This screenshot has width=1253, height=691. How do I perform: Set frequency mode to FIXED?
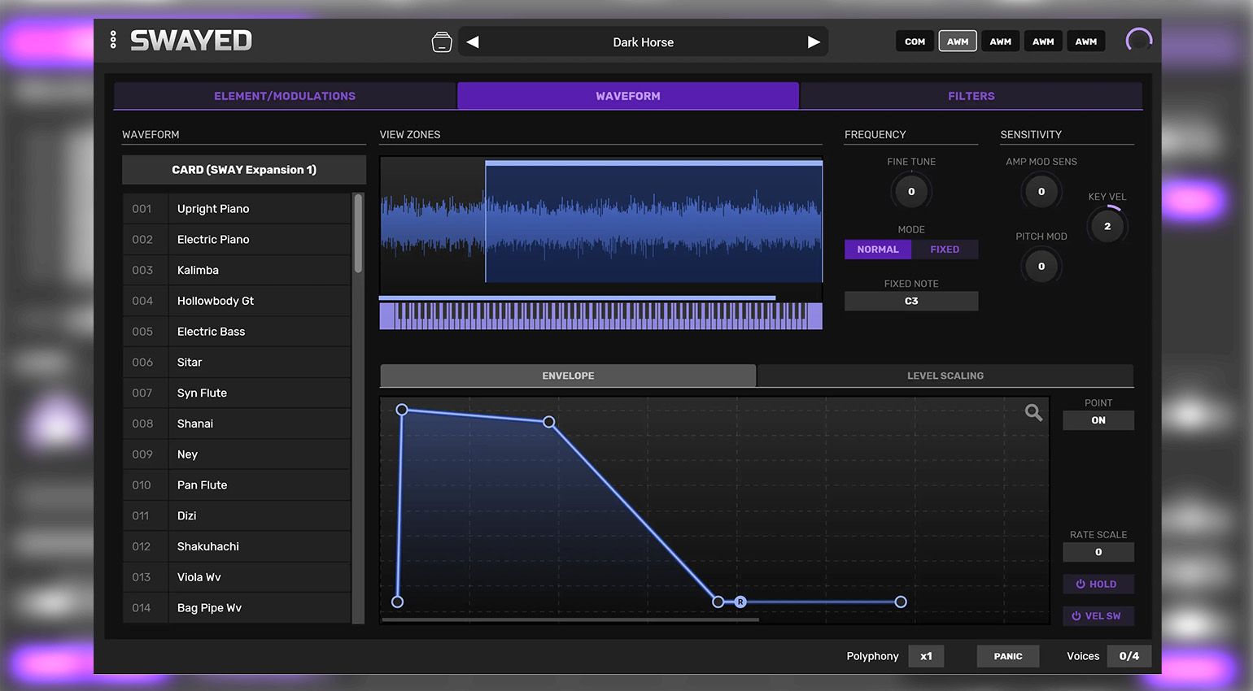(x=944, y=250)
